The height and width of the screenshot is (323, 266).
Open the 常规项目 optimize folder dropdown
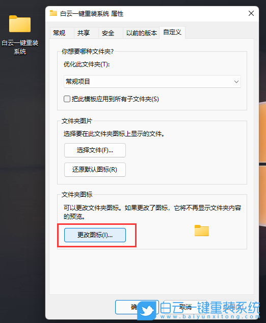[x=152, y=82]
